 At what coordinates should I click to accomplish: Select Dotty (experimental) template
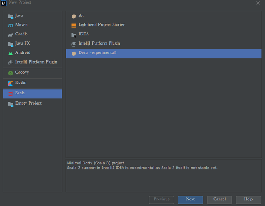(x=164, y=53)
